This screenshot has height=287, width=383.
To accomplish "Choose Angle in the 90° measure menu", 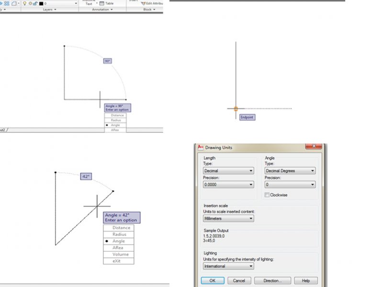I will [115, 125].
